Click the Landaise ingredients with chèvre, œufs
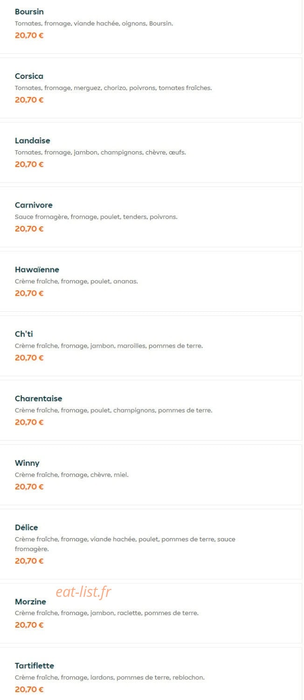 [x=100, y=152]
